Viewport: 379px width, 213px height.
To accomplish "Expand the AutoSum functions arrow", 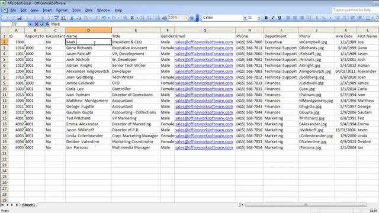I will coord(137,18).
